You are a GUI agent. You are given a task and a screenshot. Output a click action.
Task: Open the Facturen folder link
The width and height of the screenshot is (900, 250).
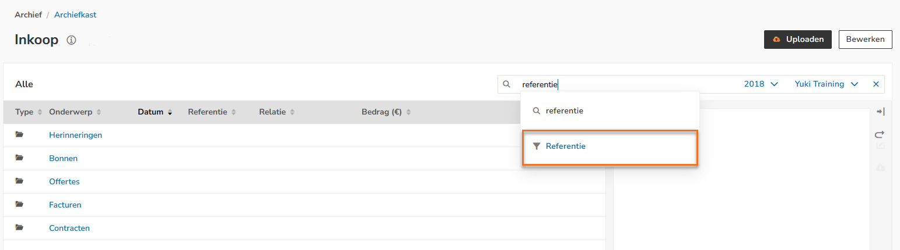point(65,205)
